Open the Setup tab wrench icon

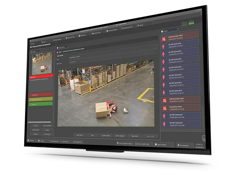tap(138, 25)
